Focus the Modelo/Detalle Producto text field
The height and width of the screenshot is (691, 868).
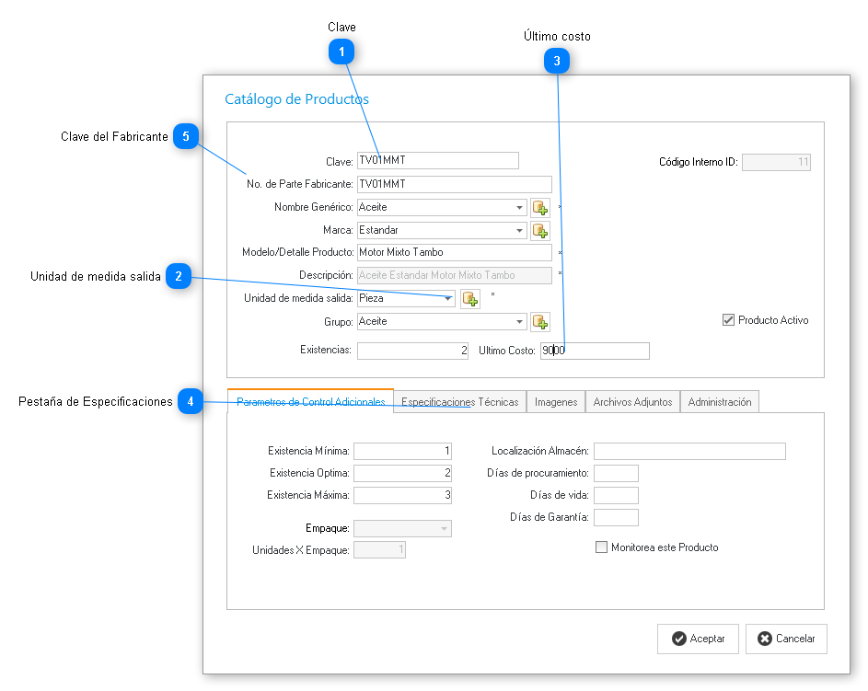[x=454, y=252]
